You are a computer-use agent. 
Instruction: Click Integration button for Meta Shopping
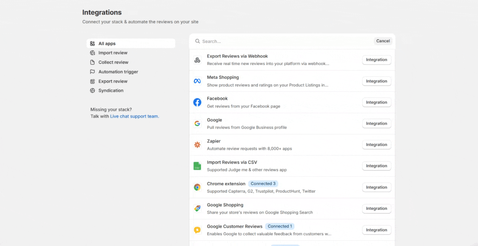click(376, 81)
